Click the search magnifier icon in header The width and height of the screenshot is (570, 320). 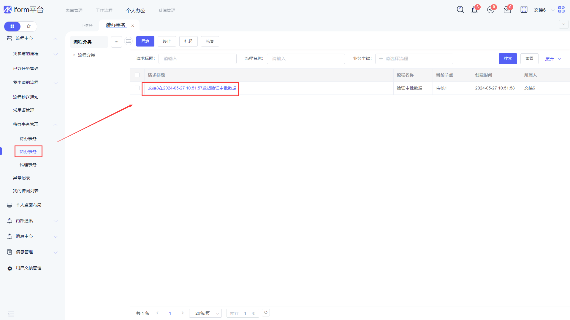coord(460,9)
